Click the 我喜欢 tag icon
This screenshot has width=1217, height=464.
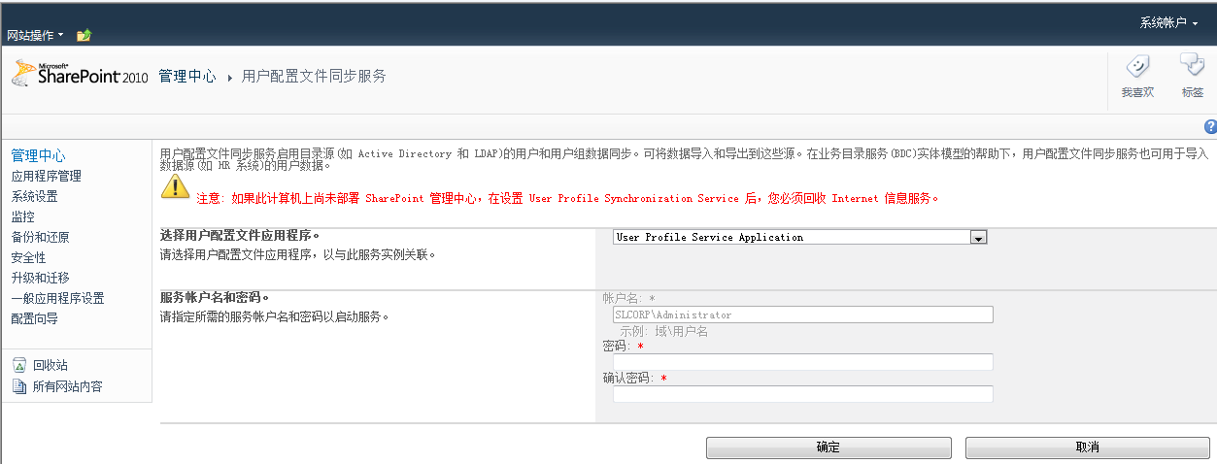pyautogui.click(x=1137, y=67)
